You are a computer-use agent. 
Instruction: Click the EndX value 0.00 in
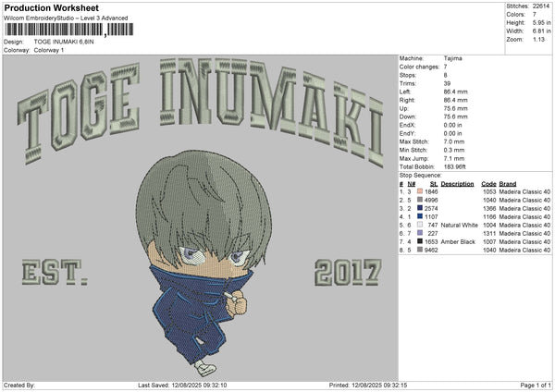452,125
